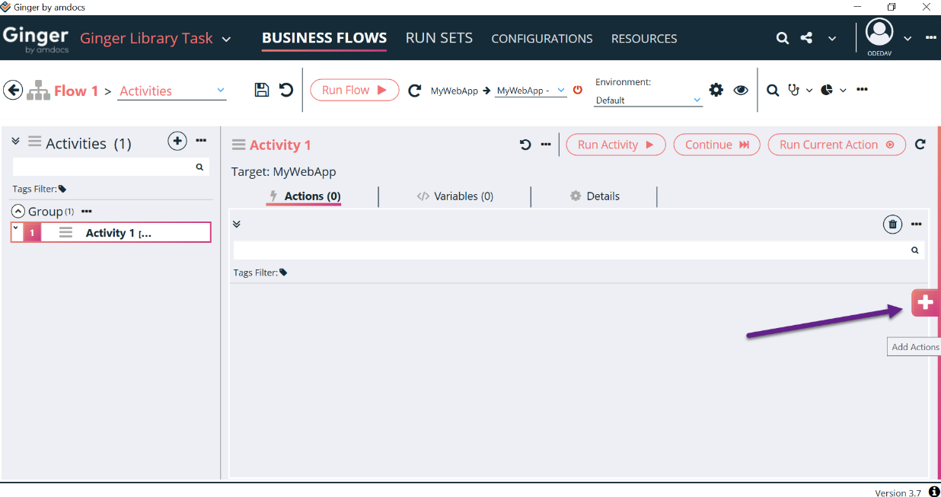Click the stethoscope analyzer icon

[794, 90]
